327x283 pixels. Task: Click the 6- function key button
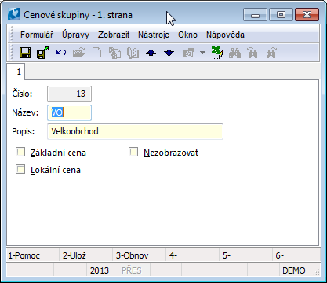tap(296, 255)
